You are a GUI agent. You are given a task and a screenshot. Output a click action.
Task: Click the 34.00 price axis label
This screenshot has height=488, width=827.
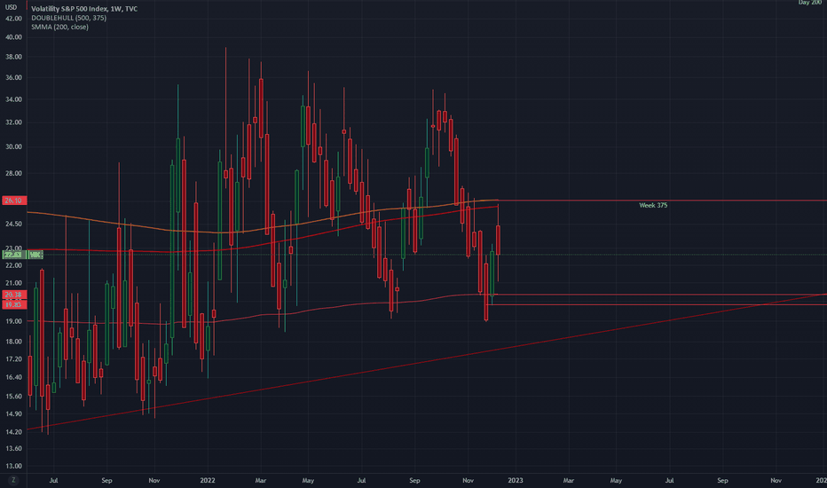click(13, 99)
